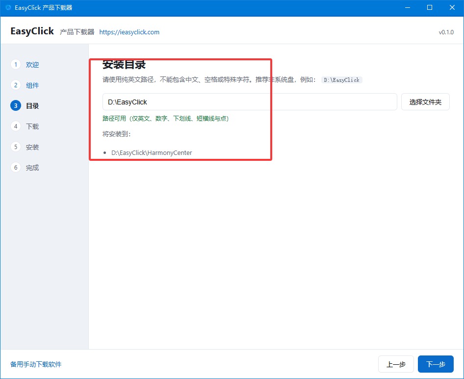The width and height of the screenshot is (464, 379).
Task: Select step 5 安装
Action: tap(25, 147)
